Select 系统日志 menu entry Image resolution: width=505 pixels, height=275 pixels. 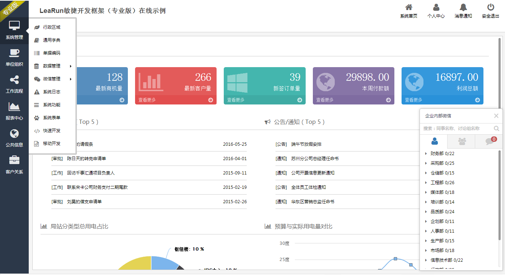click(x=52, y=92)
